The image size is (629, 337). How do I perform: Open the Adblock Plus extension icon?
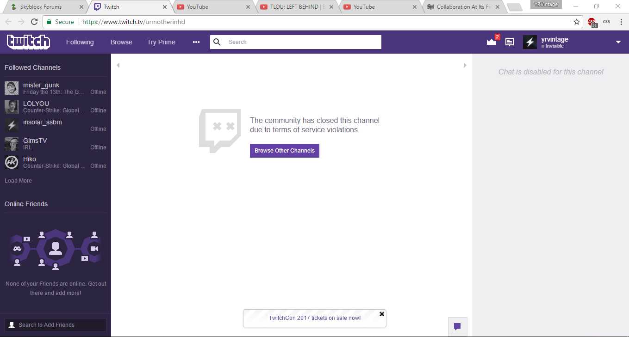592,22
